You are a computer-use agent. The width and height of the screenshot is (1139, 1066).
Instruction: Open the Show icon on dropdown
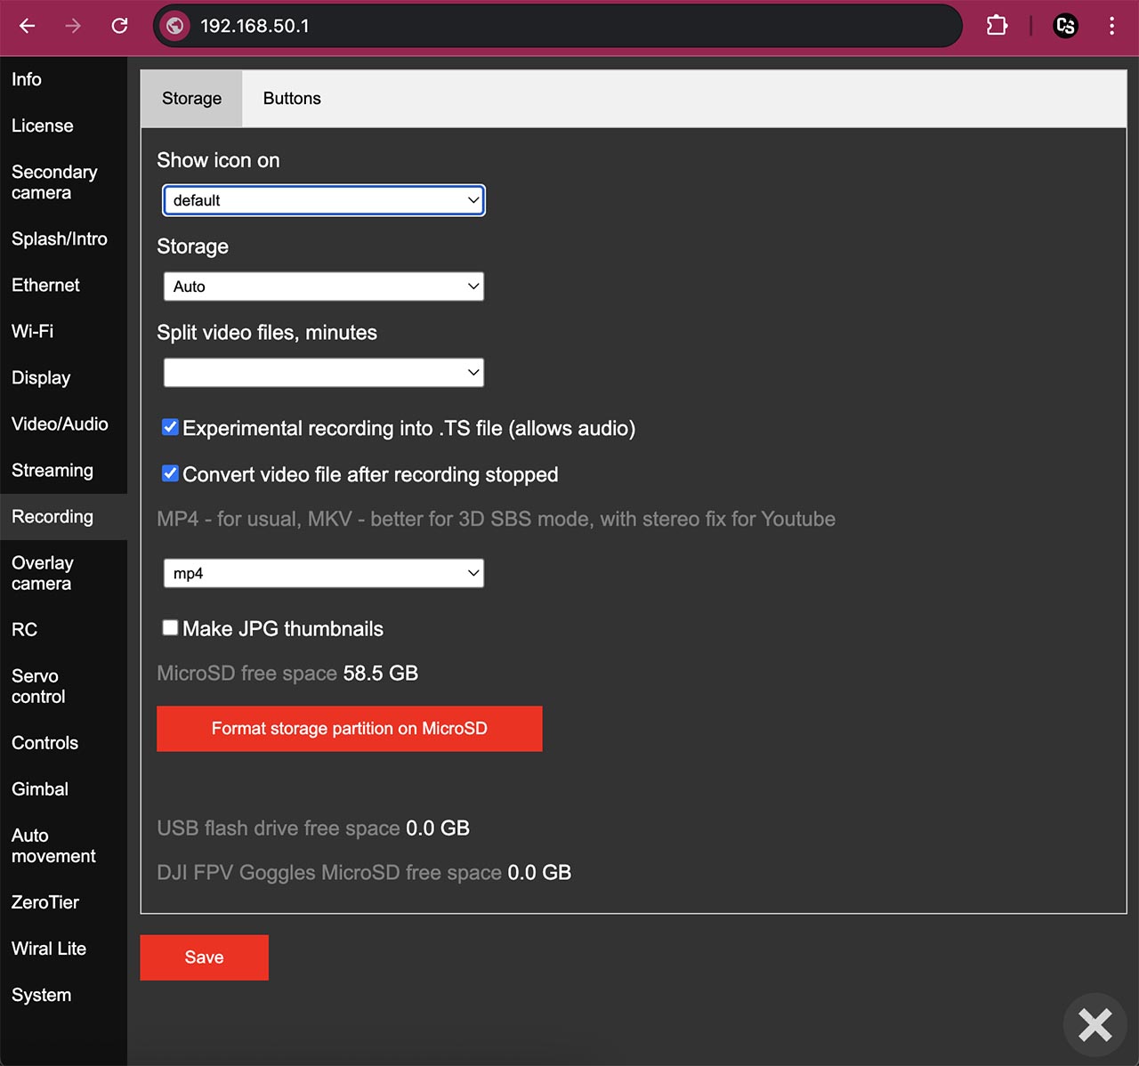coord(324,200)
